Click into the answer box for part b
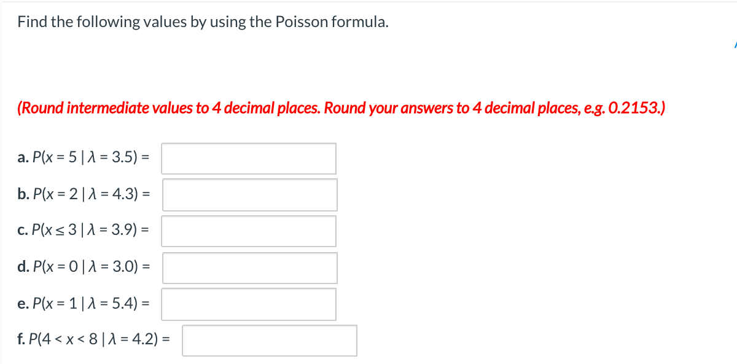The height and width of the screenshot is (364, 737). (249, 195)
